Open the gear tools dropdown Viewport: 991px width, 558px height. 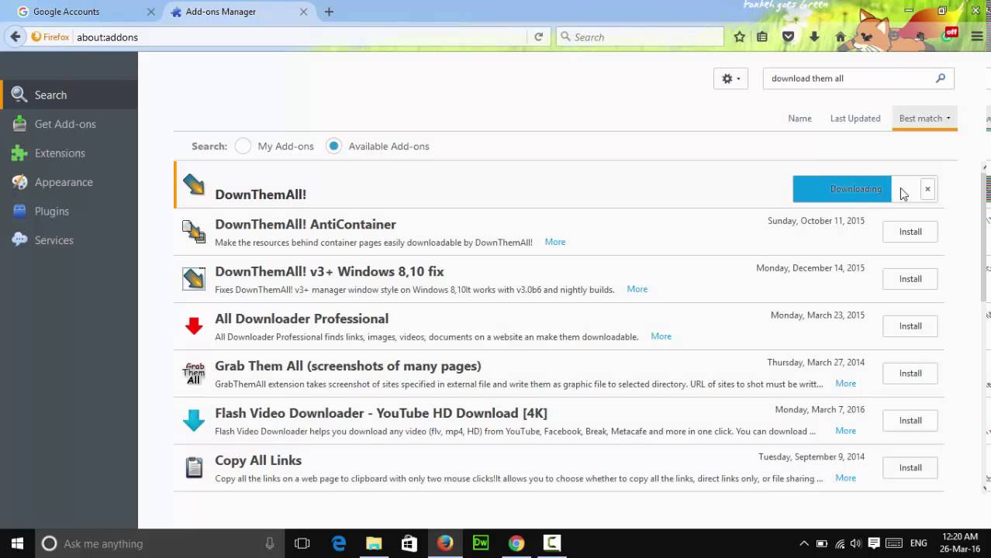point(730,78)
